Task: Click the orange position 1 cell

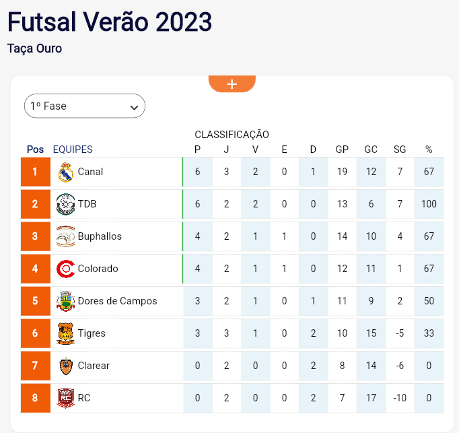Action: pyautogui.click(x=36, y=172)
